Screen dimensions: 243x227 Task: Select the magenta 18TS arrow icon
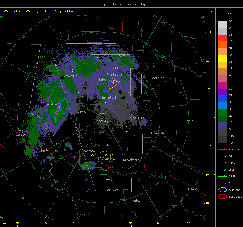click(222, 183)
